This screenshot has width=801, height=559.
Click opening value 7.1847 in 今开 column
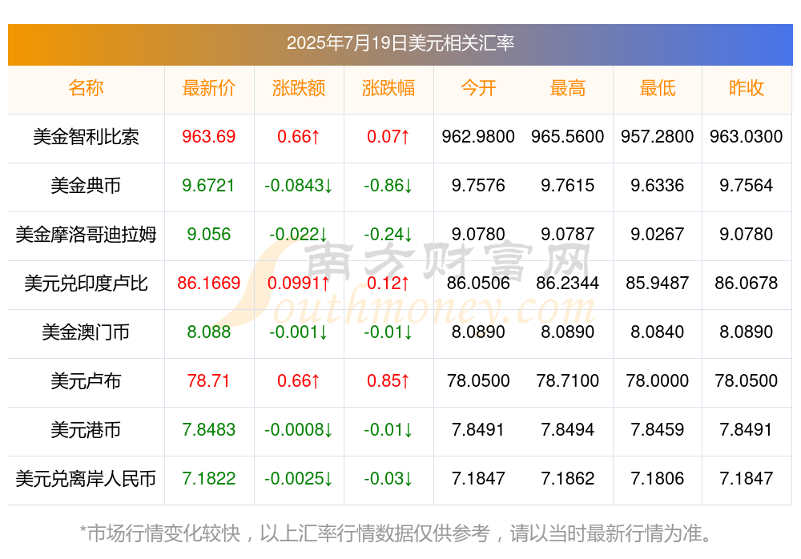pyautogui.click(x=478, y=478)
